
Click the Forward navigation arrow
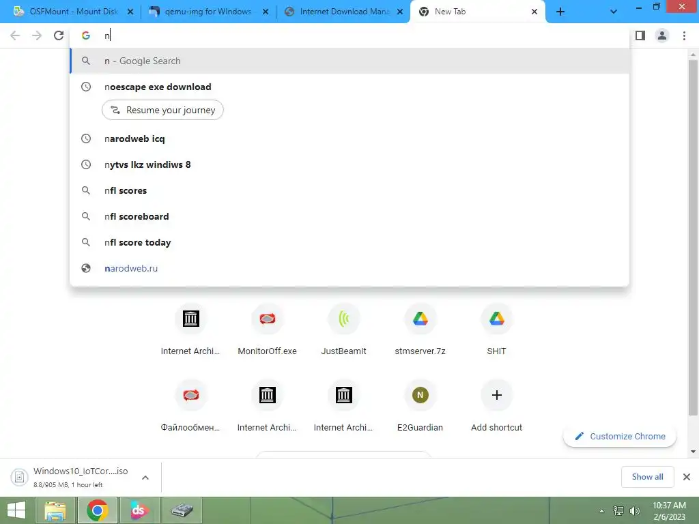(37, 35)
